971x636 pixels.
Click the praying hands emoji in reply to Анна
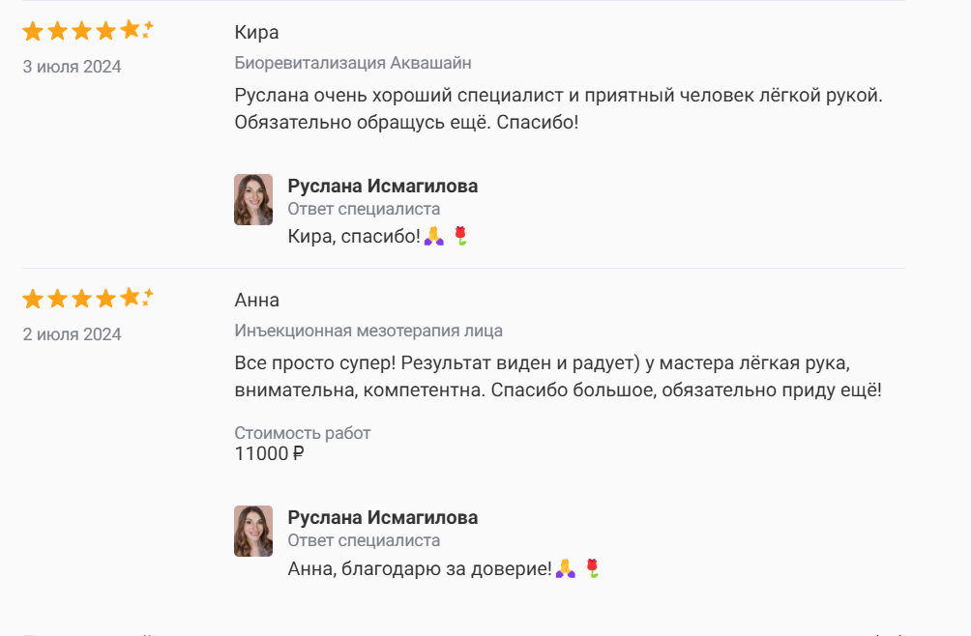(567, 569)
